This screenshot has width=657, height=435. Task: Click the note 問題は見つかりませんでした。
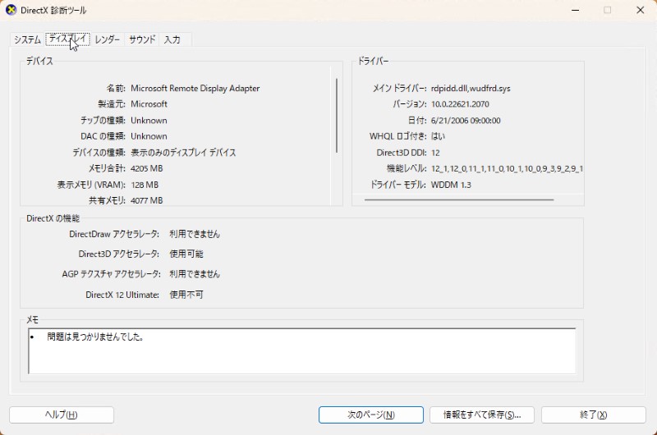(x=95, y=337)
